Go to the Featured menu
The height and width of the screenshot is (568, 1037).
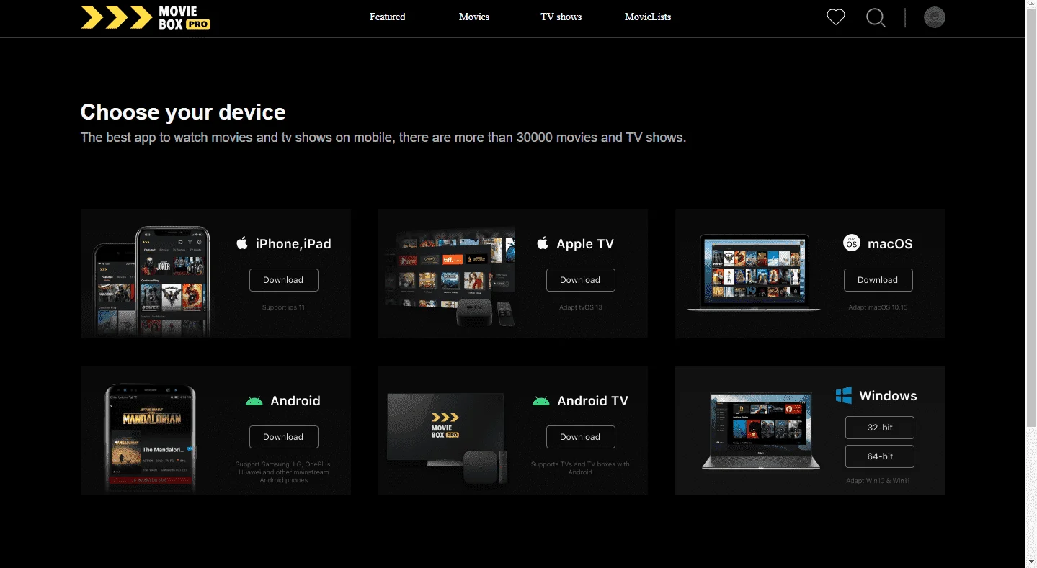(x=388, y=17)
